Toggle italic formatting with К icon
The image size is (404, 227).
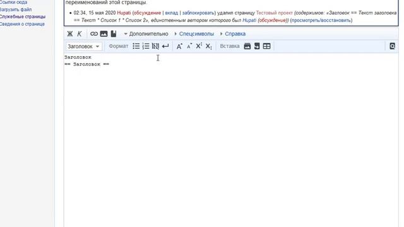coord(80,33)
